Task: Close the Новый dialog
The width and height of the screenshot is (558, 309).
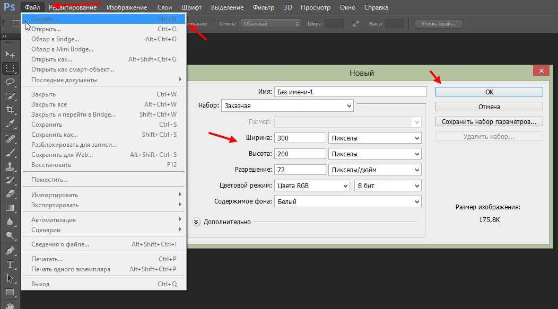Action: point(541,71)
